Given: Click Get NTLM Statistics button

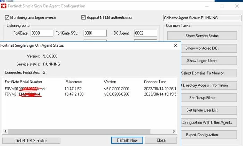Looking at the screenshot, I should [31, 140].
